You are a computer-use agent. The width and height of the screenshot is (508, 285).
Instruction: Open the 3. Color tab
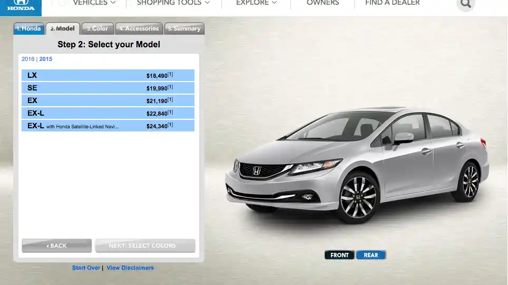pyautogui.click(x=97, y=28)
